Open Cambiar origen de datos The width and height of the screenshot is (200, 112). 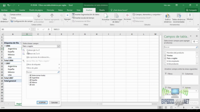116,18
